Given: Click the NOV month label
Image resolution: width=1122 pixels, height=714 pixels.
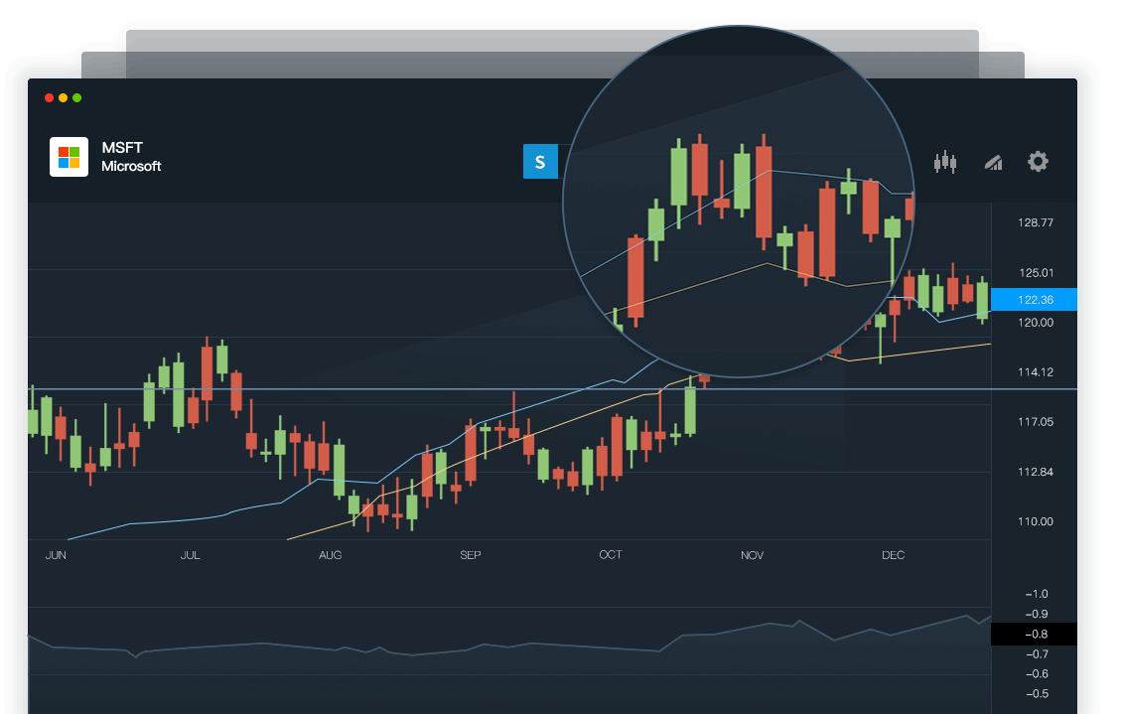Looking at the screenshot, I should tap(752, 555).
